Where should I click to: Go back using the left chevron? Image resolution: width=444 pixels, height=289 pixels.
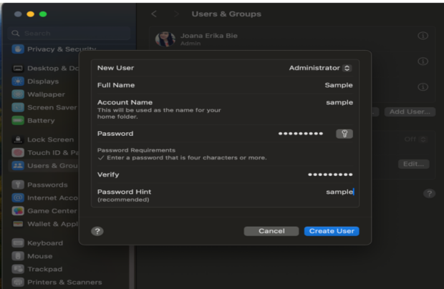click(x=154, y=14)
